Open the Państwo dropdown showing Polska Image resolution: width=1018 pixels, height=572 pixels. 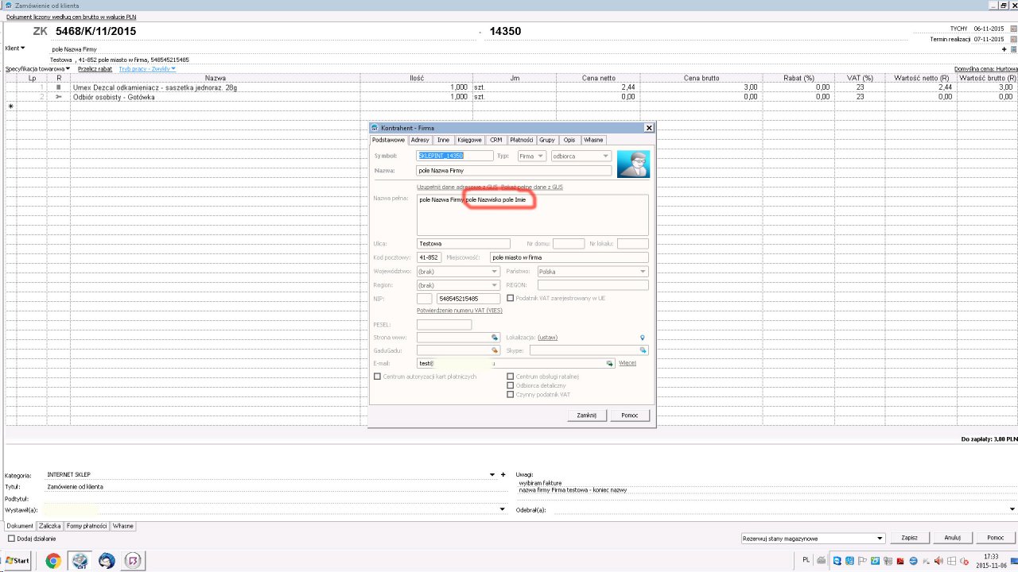click(x=593, y=272)
